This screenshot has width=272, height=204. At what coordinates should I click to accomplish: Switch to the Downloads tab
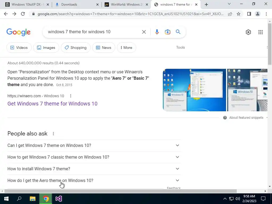(76, 5)
